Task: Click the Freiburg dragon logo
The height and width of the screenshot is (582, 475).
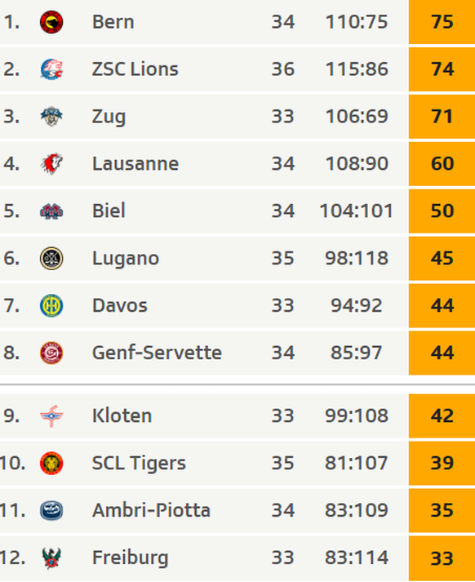Action: 51,558
